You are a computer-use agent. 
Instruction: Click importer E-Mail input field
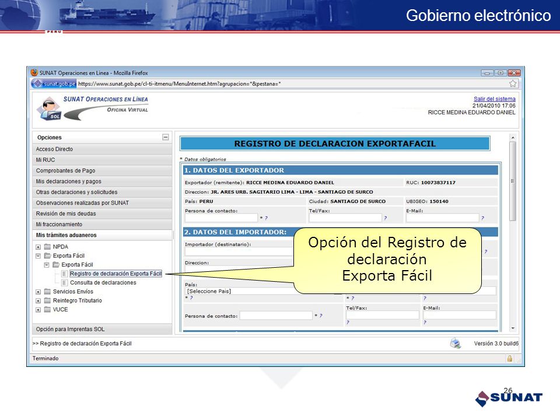pos(460,315)
